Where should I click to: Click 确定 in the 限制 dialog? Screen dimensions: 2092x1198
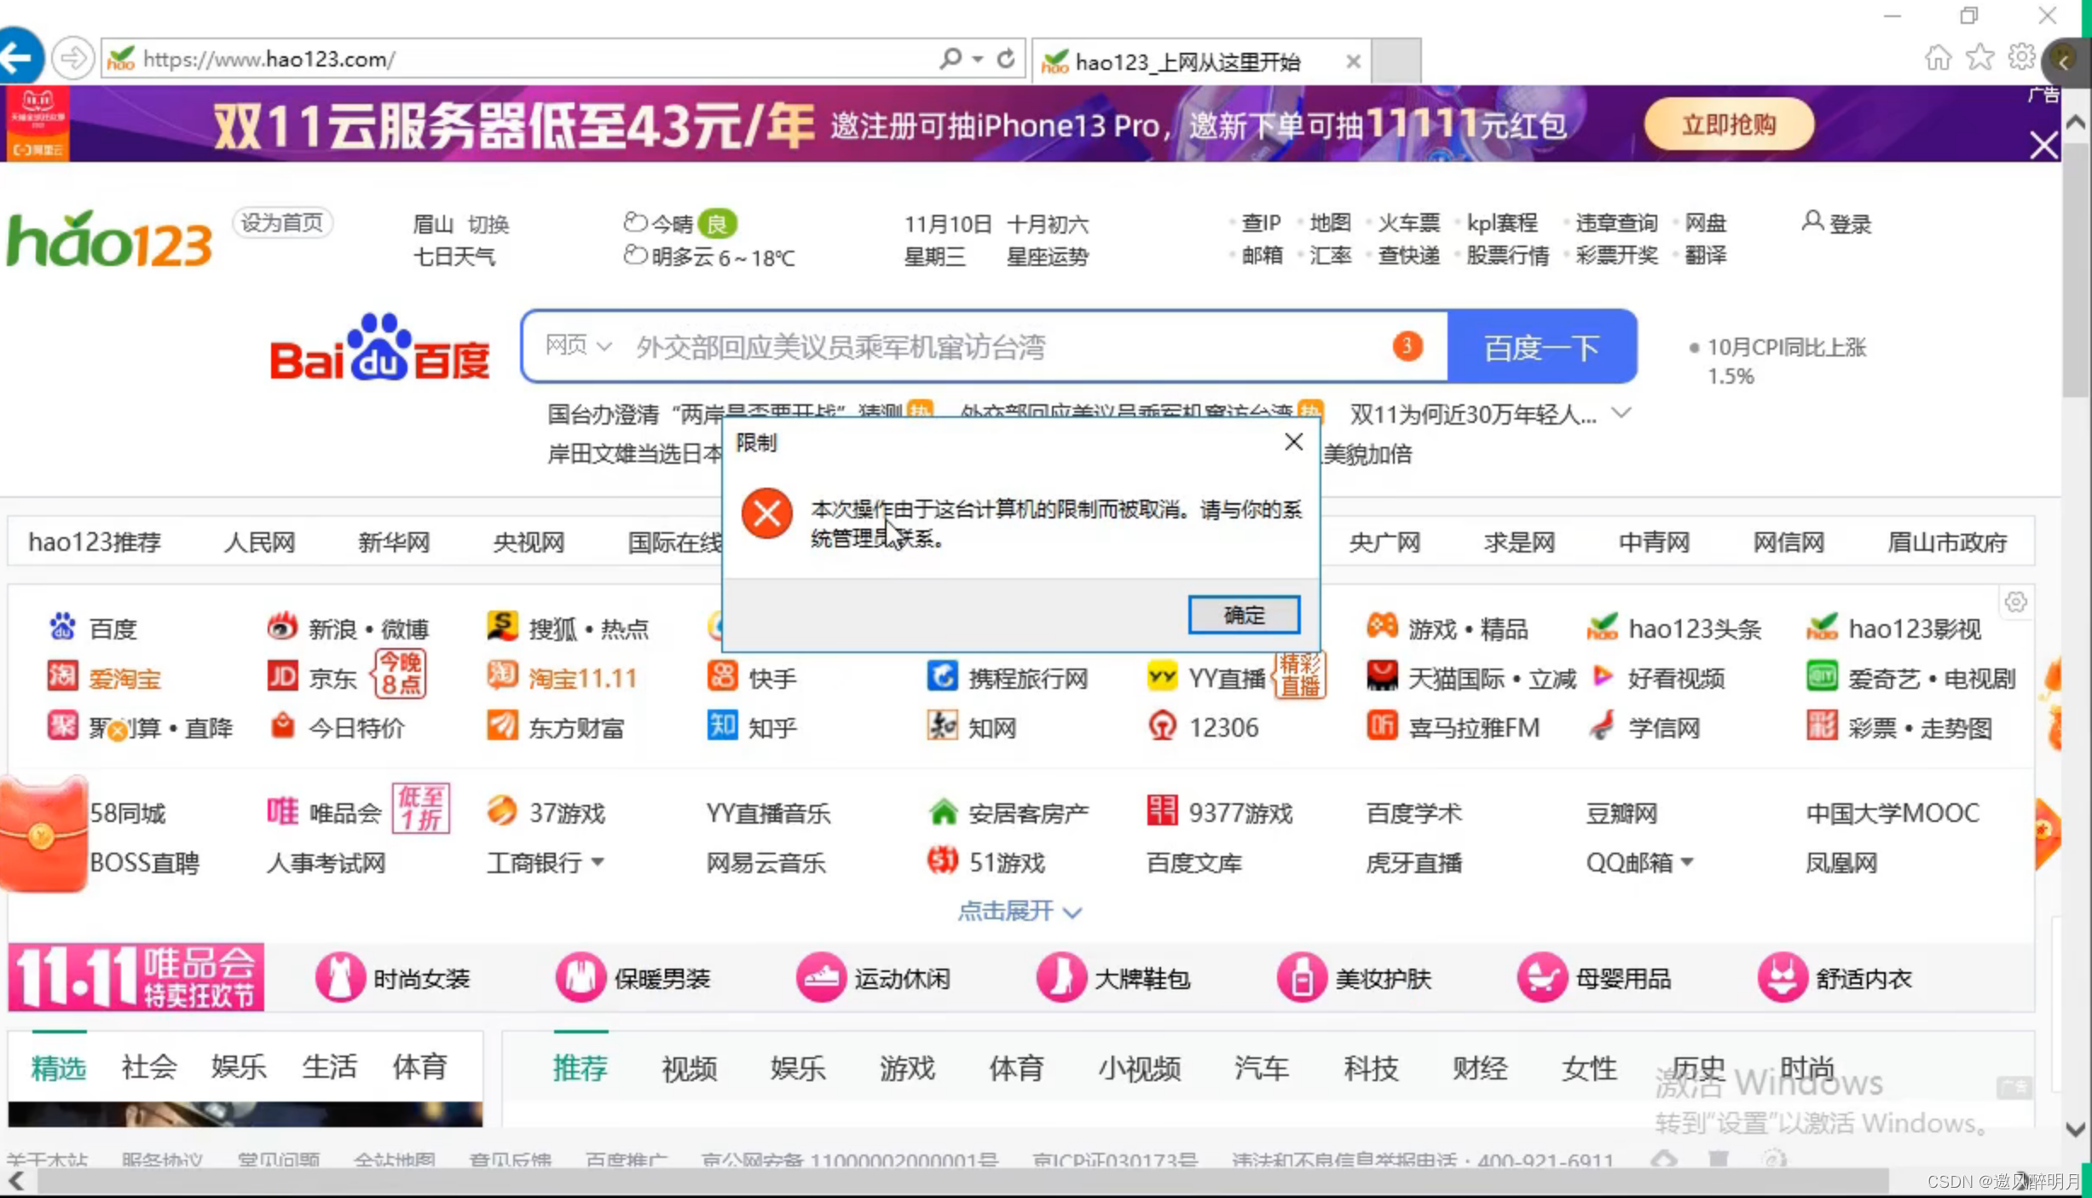point(1244,615)
